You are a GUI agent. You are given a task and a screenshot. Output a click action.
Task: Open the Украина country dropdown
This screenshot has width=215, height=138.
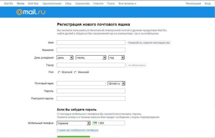click(74, 123)
